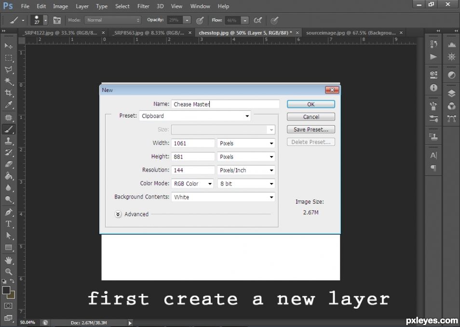Viewport: 460px width, 327px height.
Task: Select the Move tool
Action: click(9, 46)
